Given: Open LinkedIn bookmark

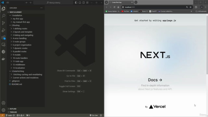Looking at the screenshot, I should coord(134,11).
